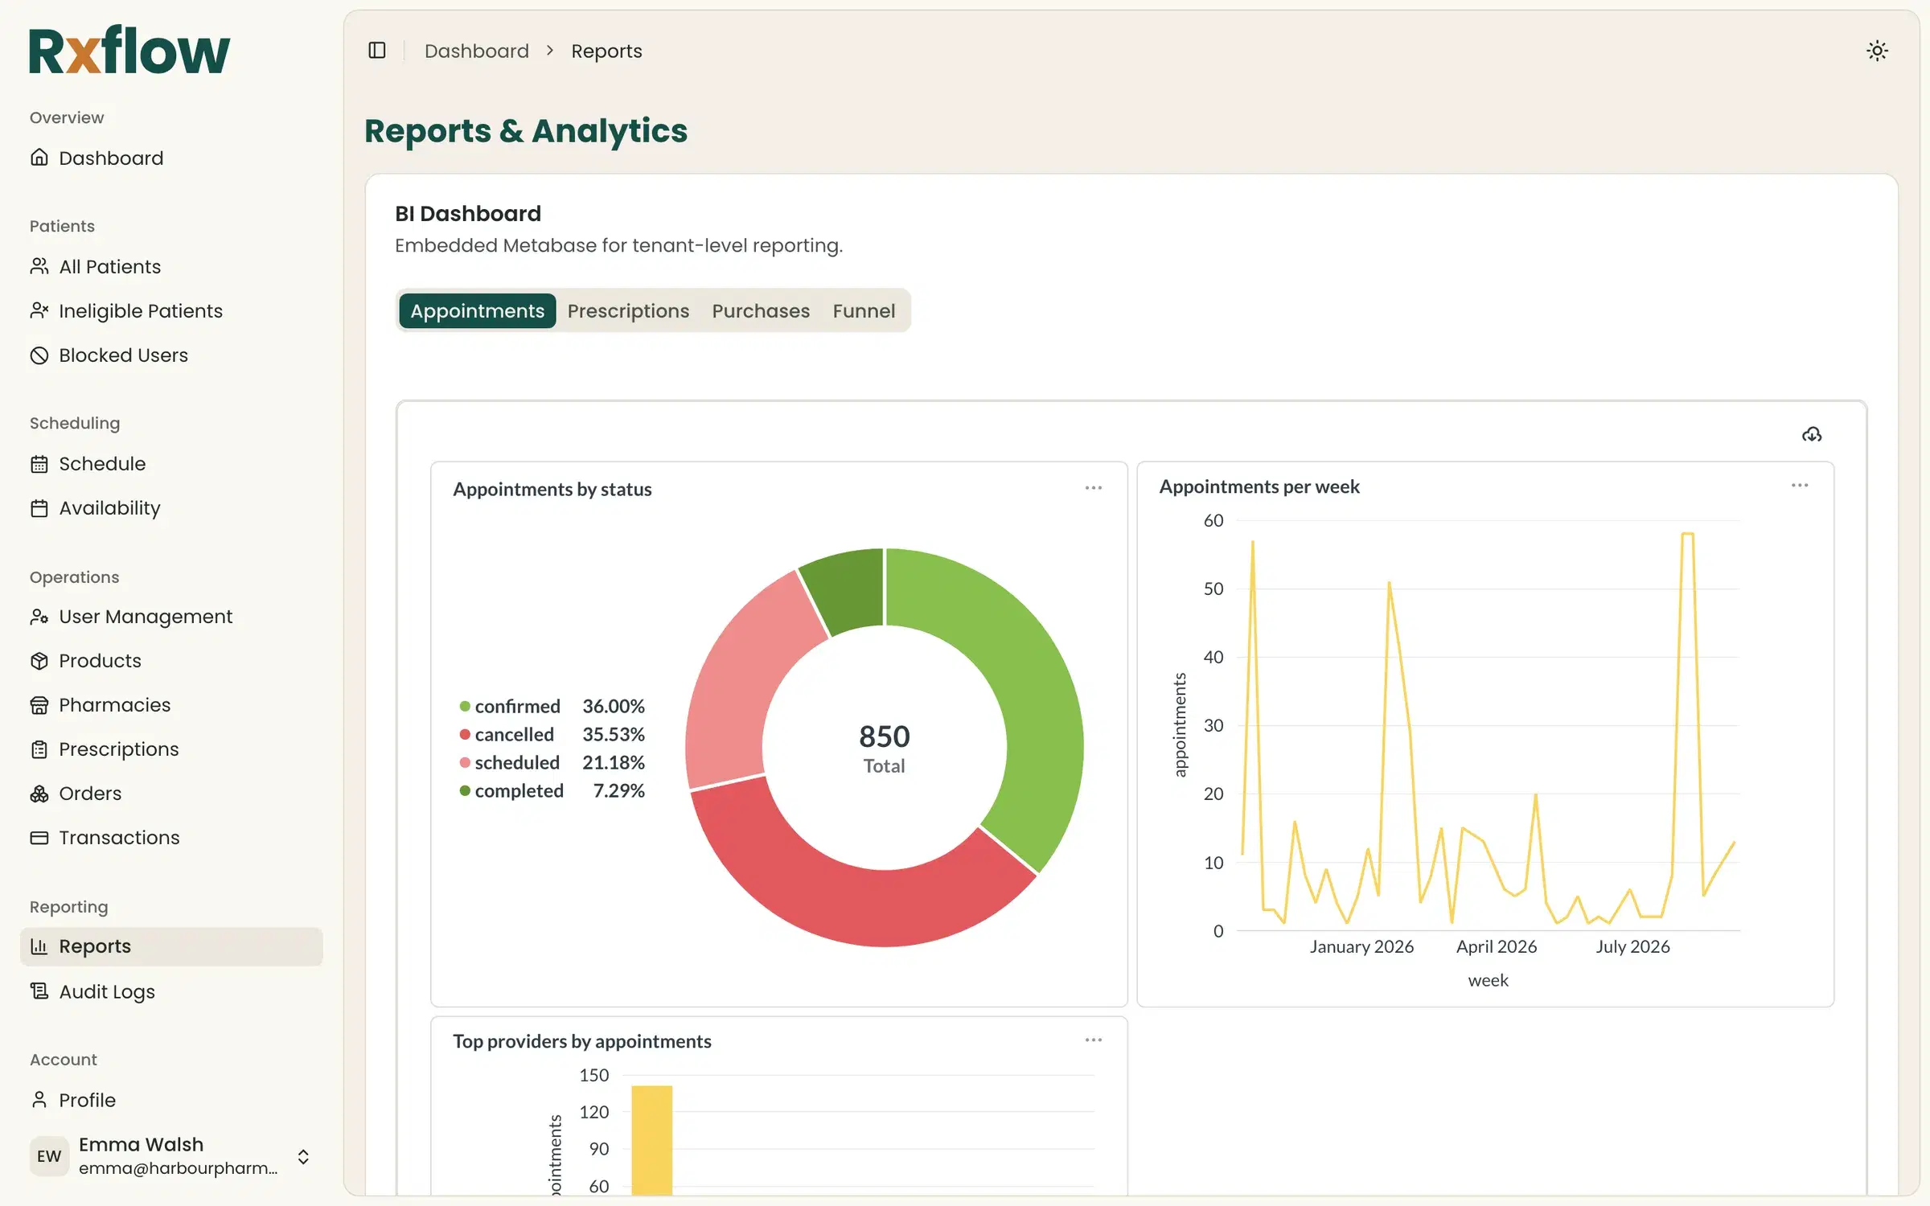The width and height of the screenshot is (1930, 1206).
Task: Click the Pharmacies store icon
Action: [39, 705]
